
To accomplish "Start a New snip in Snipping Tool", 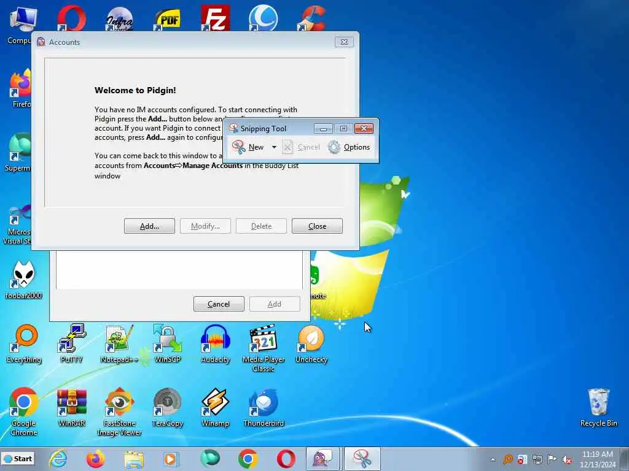I will [248, 147].
